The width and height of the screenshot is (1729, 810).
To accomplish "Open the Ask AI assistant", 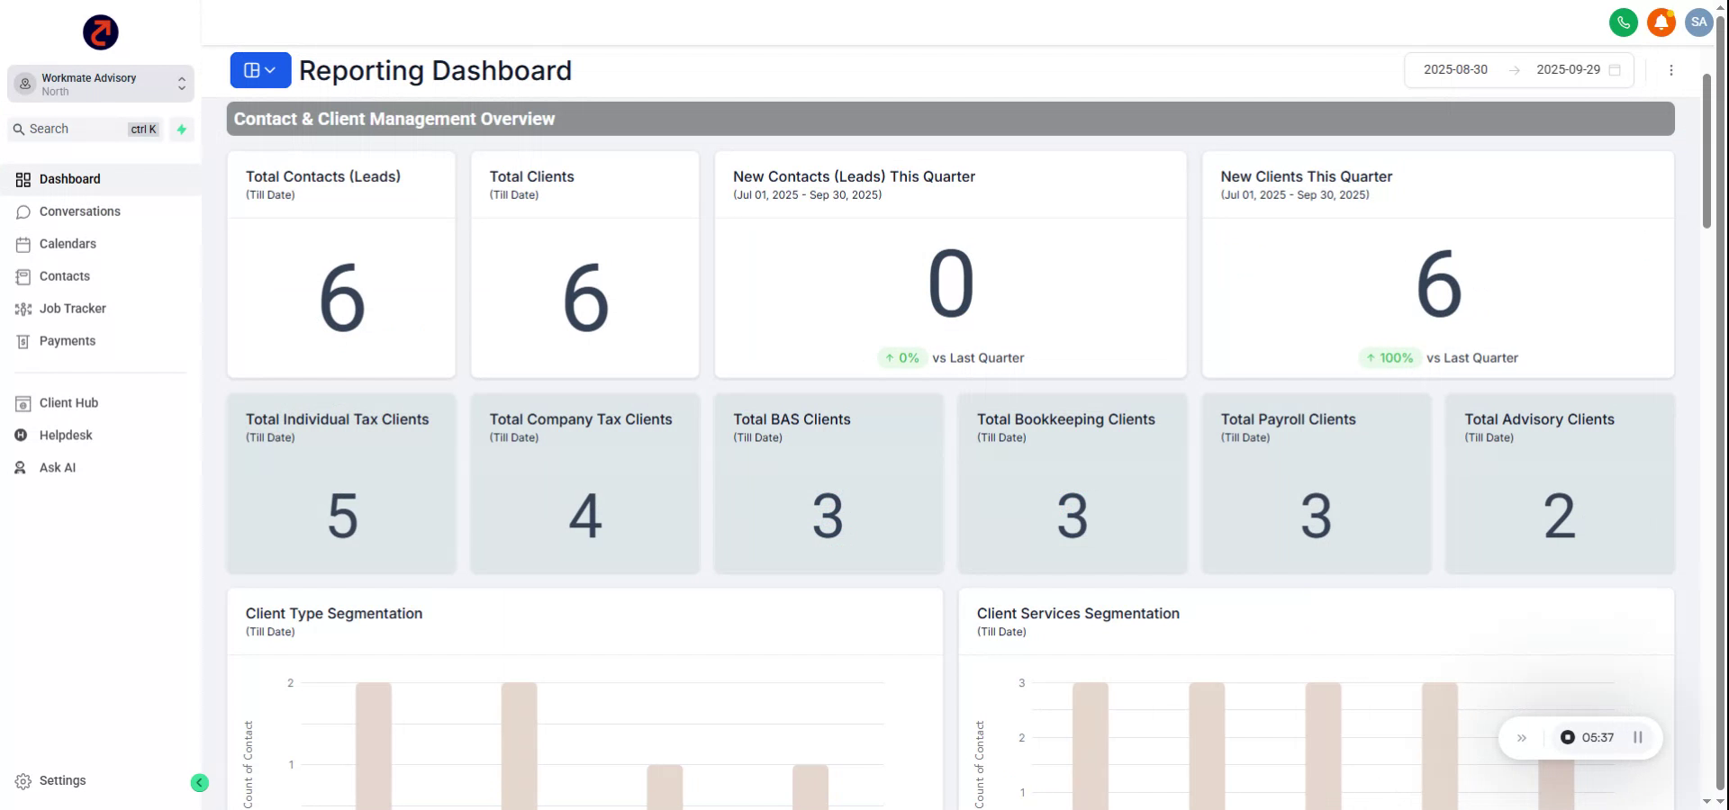I will pos(57,467).
